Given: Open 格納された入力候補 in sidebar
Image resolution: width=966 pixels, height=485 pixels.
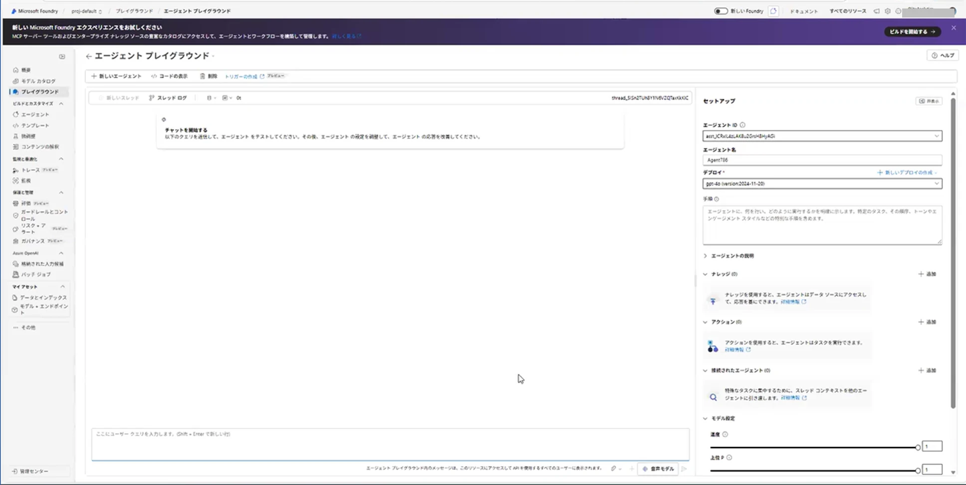Looking at the screenshot, I should pyautogui.click(x=42, y=264).
